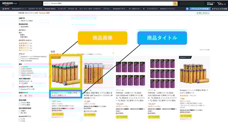This screenshot has height=122, width=228.
Task: Open ビューティー&パーソナルケア nav item
Action: (90, 9)
